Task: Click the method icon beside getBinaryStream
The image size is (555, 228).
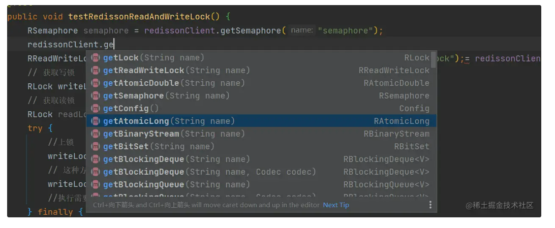Action: tap(95, 134)
